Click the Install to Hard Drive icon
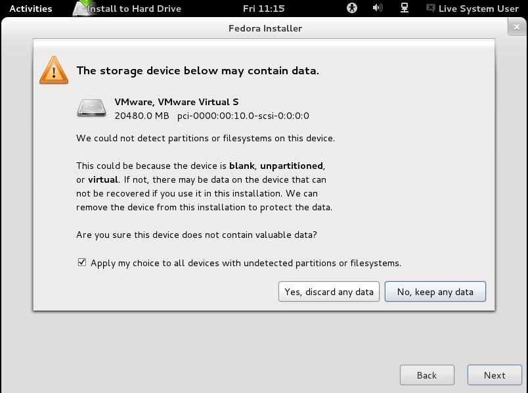The width and height of the screenshot is (528, 393). tap(83, 9)
